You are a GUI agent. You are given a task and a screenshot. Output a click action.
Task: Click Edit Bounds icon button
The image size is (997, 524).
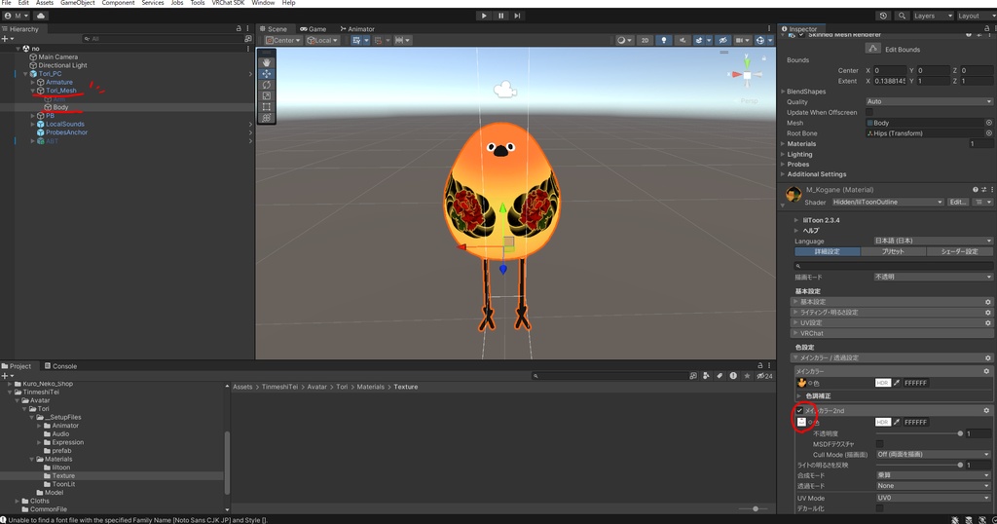point(873,49)
